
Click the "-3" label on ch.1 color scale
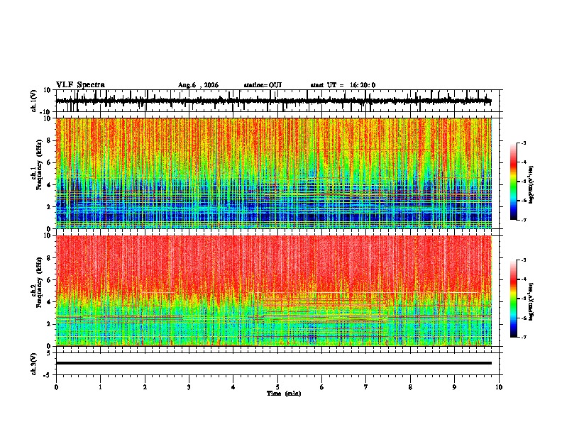[x=524, y=143]
